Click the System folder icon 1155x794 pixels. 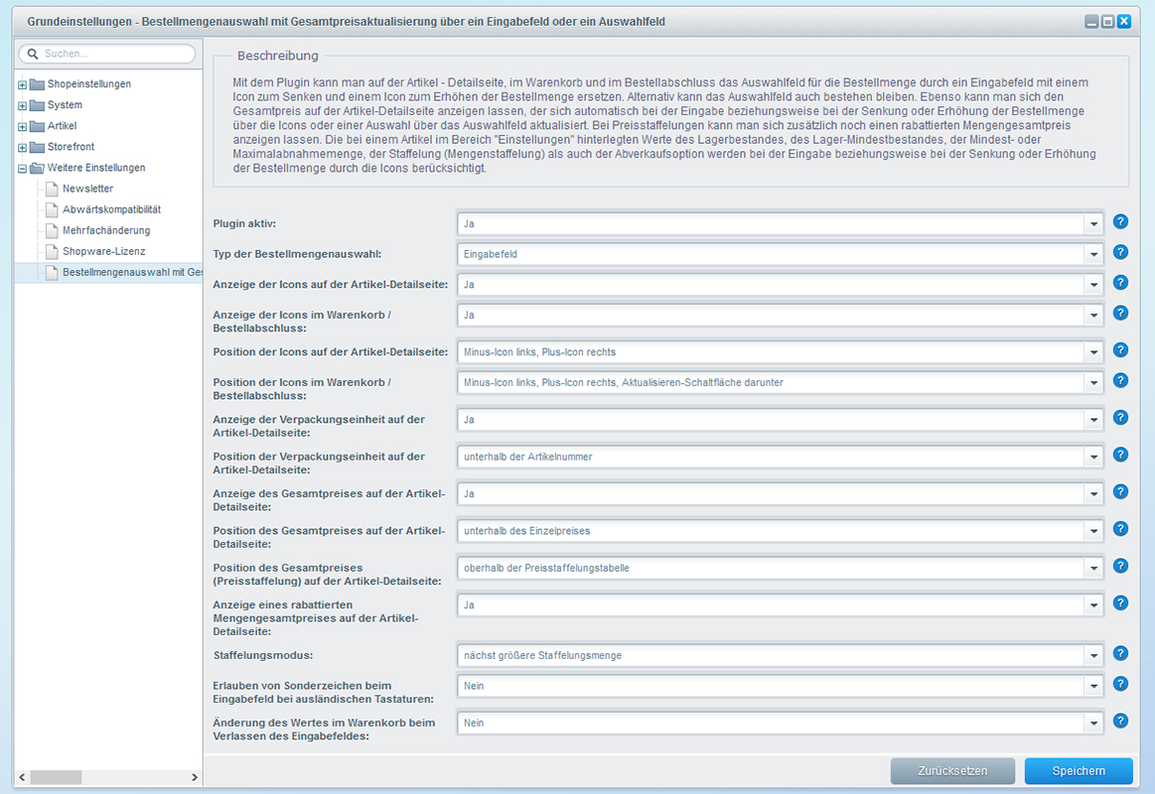37,105
